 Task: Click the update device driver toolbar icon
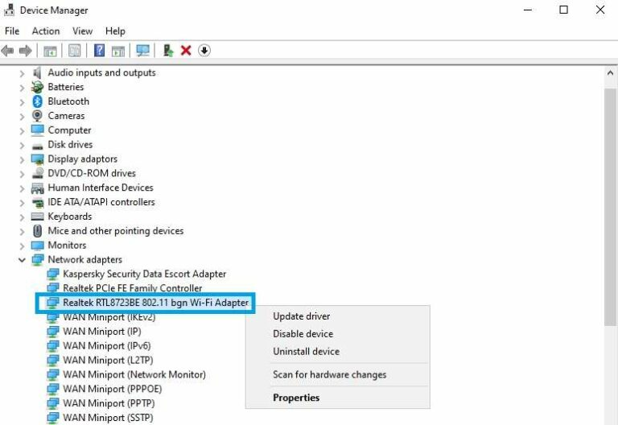pyautogui.click(x=168, y=51)
